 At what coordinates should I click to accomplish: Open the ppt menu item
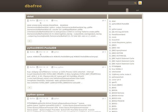coord(137,10)
